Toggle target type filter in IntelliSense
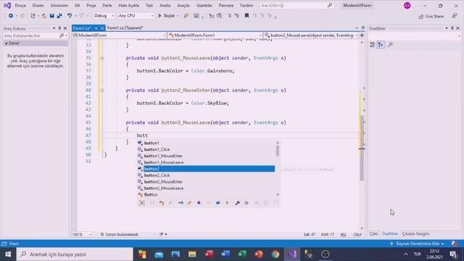The height and width of the screenshot is (261, 464). [x=142, y=203]
